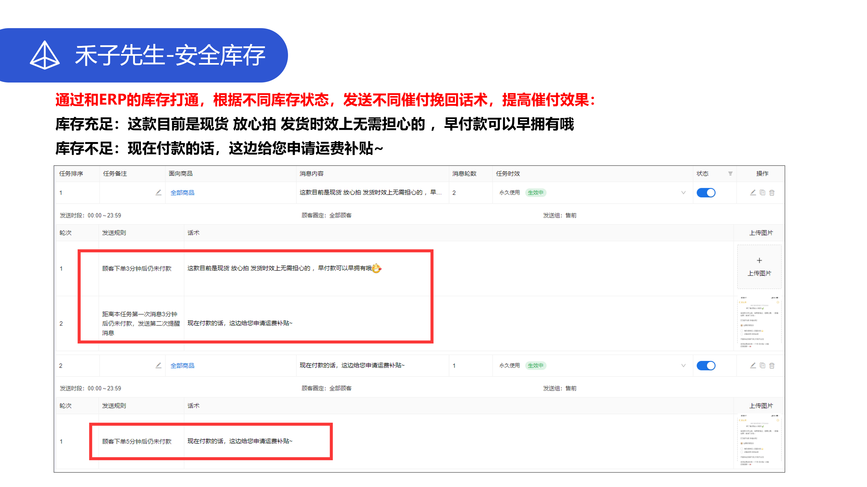Open the 状态 column filter icon
867x487 pixels.
click(x=730, y=173)
